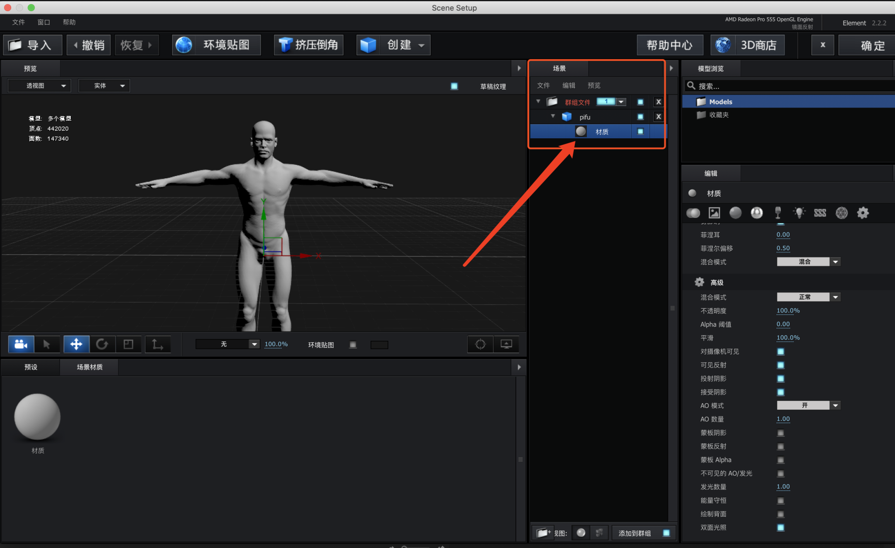Open the group number dropdown on 群组文件
Screen dimensions: 895x548
621,101
